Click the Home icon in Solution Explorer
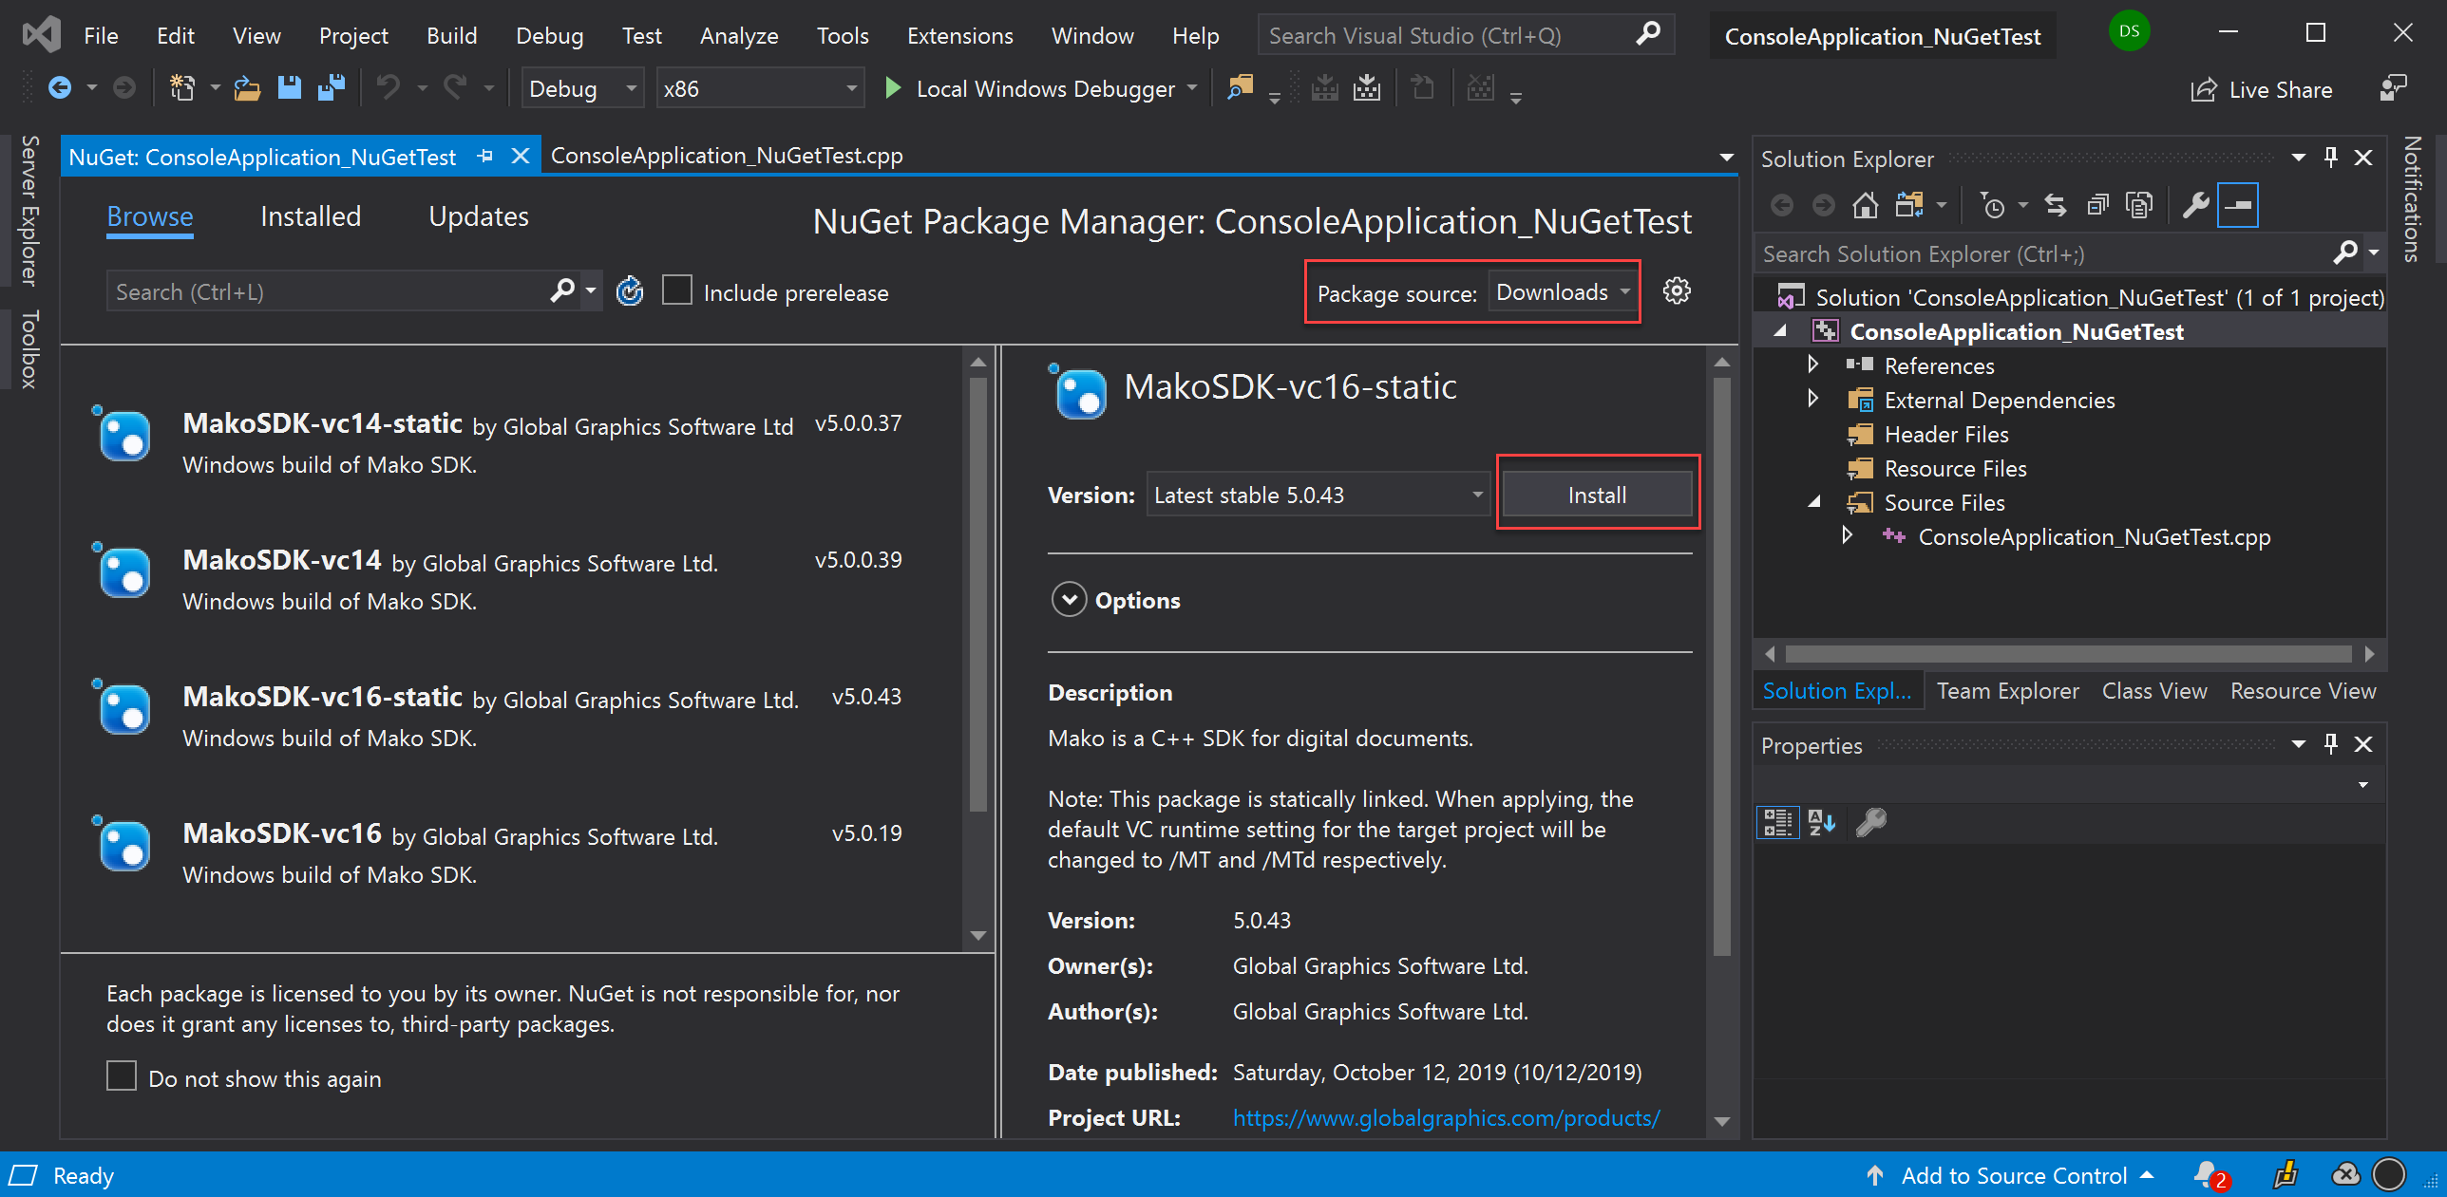 (1865, 205)
